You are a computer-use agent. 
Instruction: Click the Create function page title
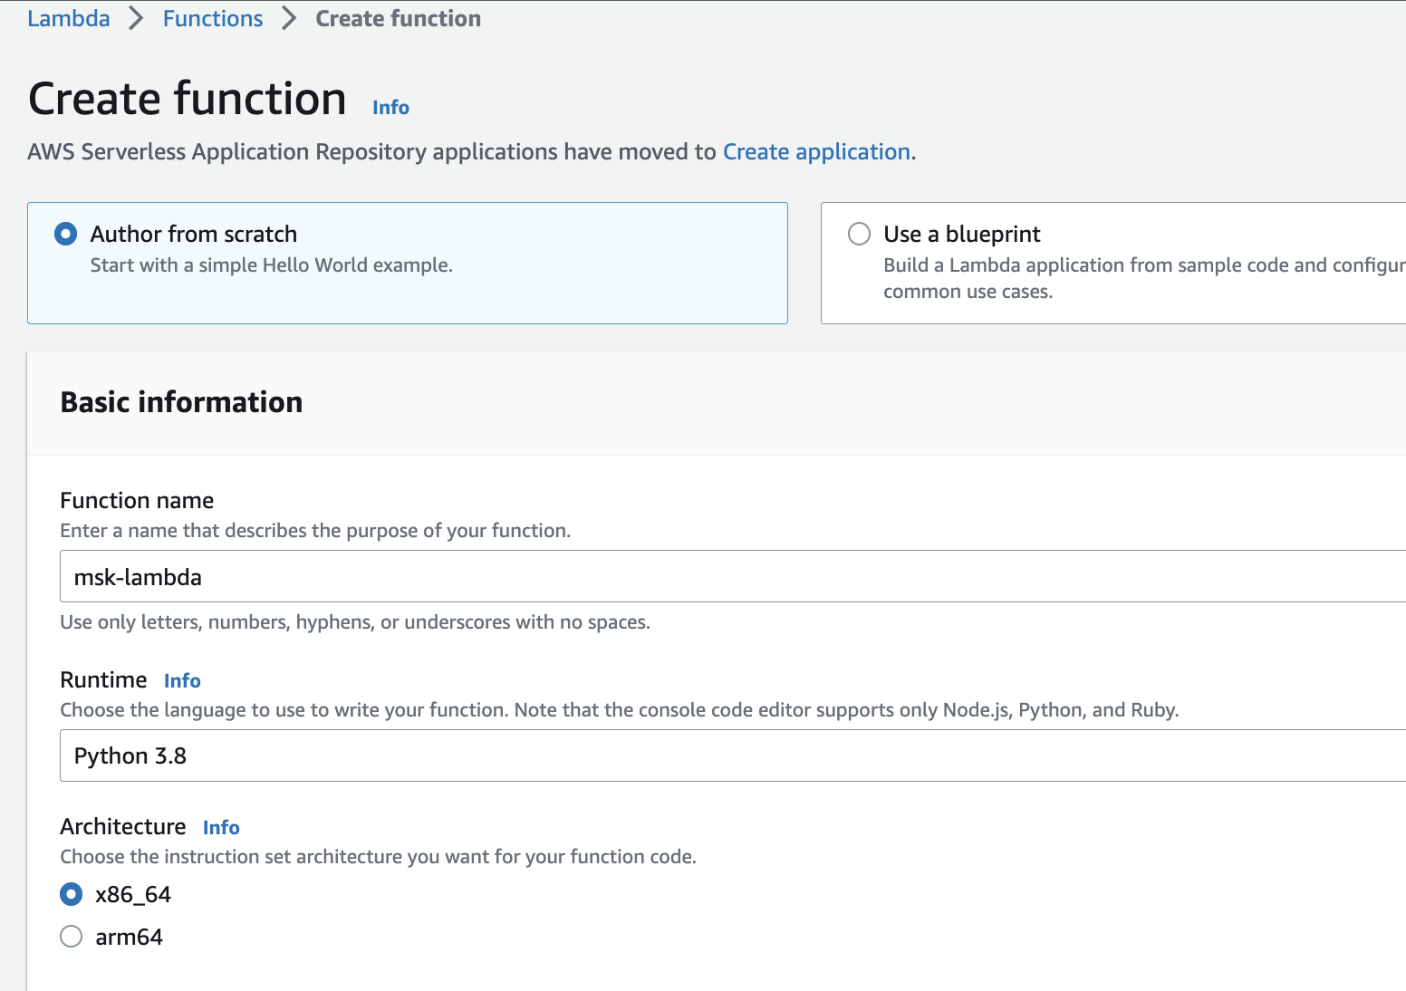pos(188,99)
